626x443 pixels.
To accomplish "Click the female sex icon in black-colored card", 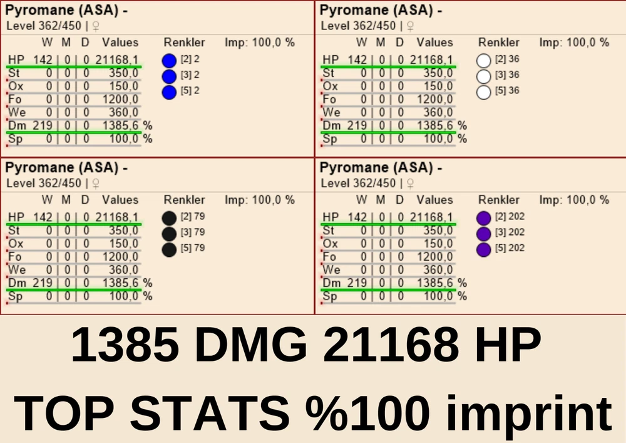I will (95, 184).
